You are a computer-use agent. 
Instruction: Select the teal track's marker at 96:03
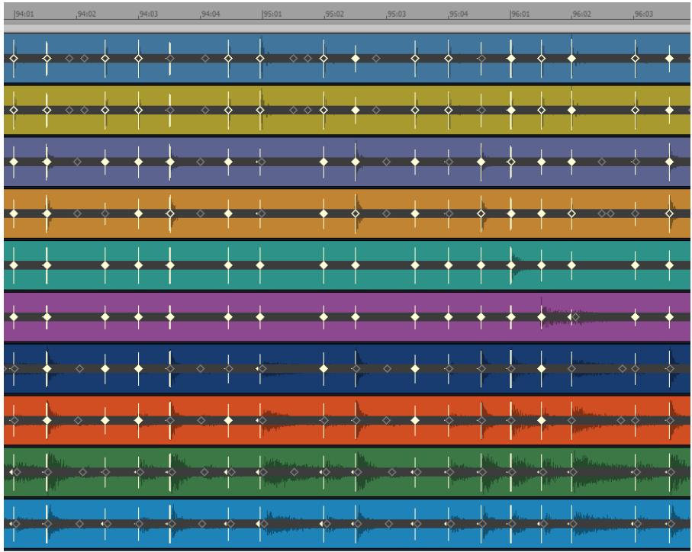[x=636, y=265]
